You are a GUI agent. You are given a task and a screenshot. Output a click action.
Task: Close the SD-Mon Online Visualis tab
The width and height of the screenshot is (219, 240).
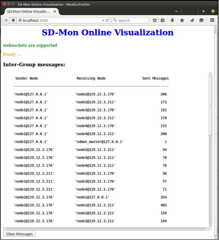tap(55, 11)
